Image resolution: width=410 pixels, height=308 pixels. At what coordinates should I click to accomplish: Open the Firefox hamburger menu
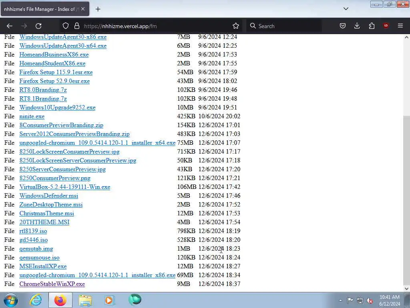[400, 26]
